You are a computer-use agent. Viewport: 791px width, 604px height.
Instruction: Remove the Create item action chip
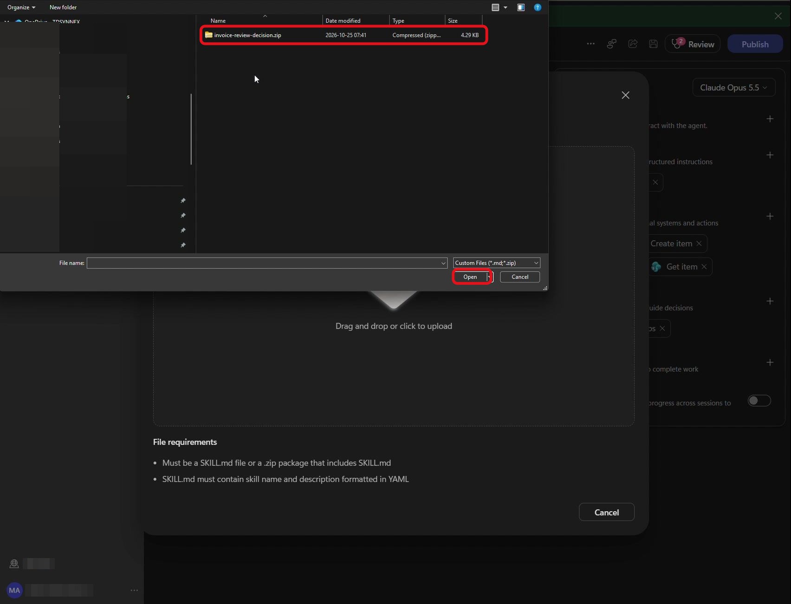[699, 244]
